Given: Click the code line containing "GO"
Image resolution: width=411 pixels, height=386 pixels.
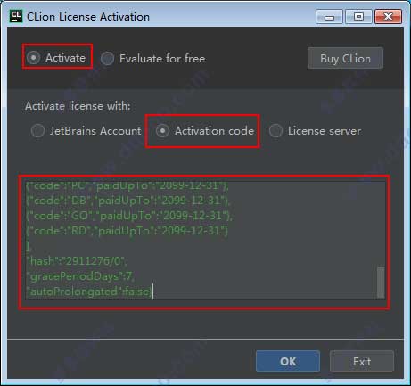Looking at the screenshot, I should (x=129, y=216).
